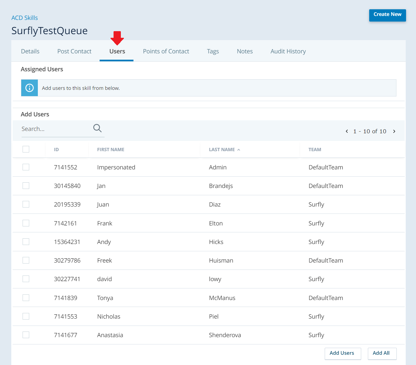Select checkbox for Anastasia Shenderova
The width and height of the screenshot is (416, 365).
pyautogui.click(x=26, y=335)
